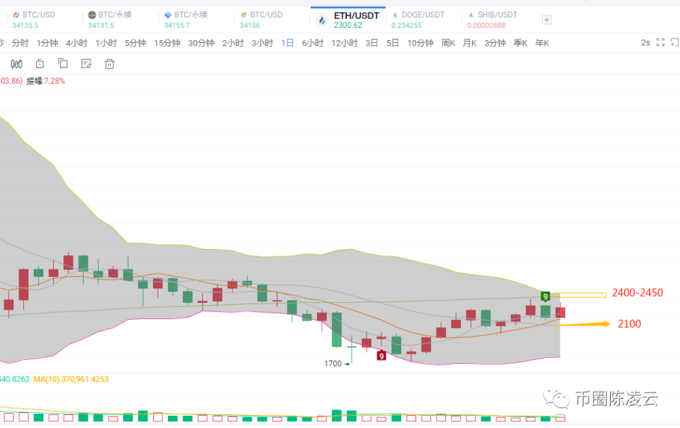The image size is (680, 428).
Task: Click the red 9 marker near 1700 low
Action: (x=381, y=355)
